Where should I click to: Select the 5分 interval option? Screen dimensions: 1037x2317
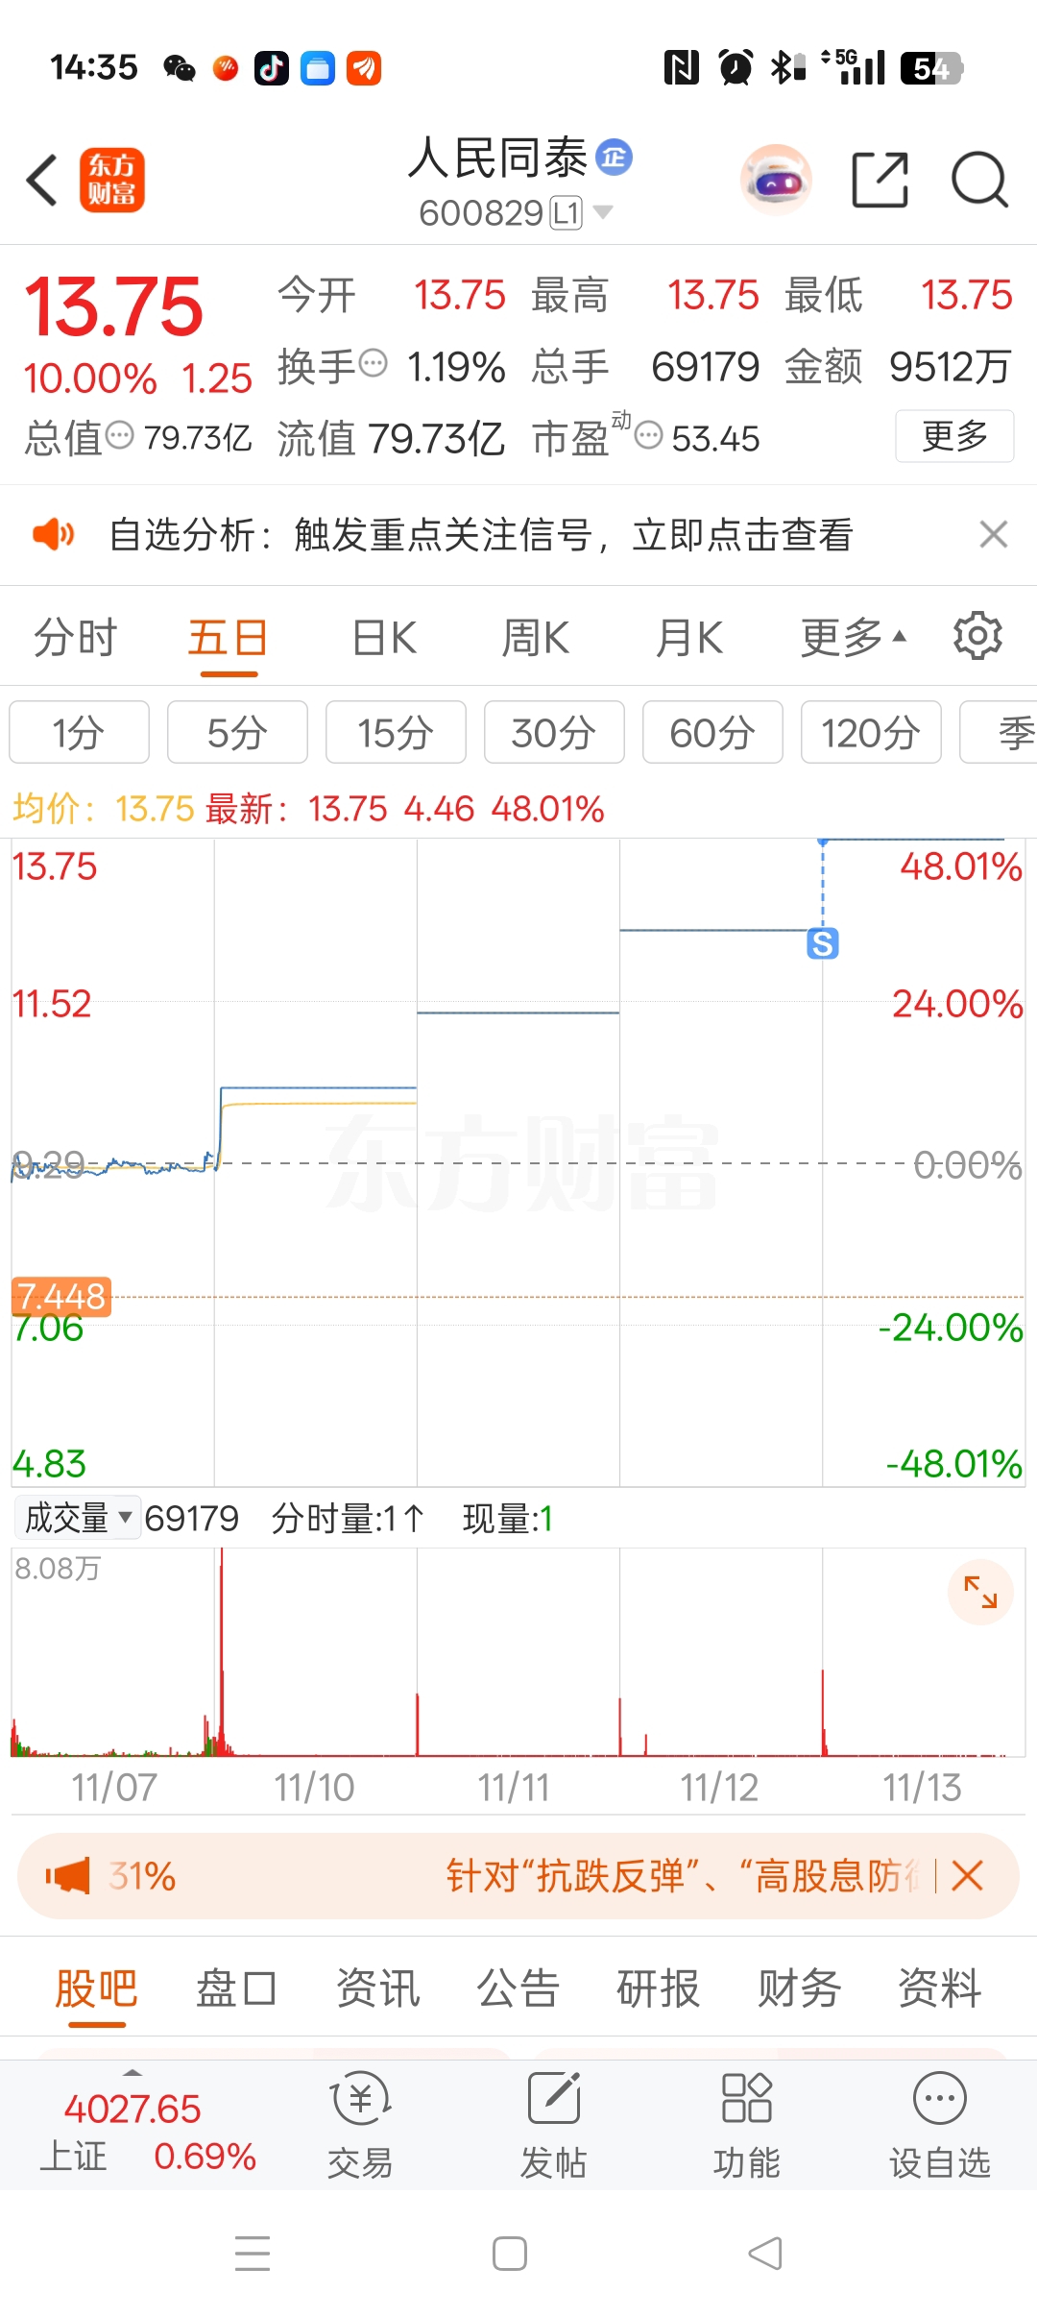[237, 732]
